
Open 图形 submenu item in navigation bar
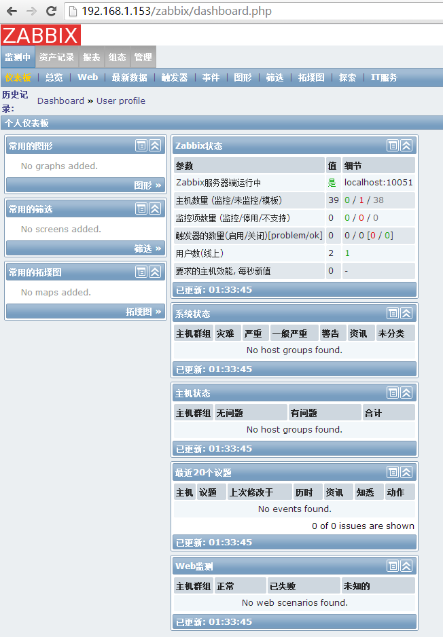tap(243, 77)
